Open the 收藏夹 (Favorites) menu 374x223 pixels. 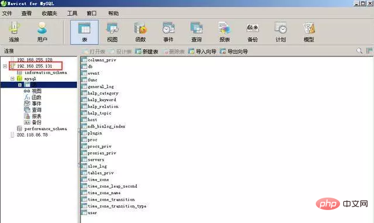pos(49,14)
